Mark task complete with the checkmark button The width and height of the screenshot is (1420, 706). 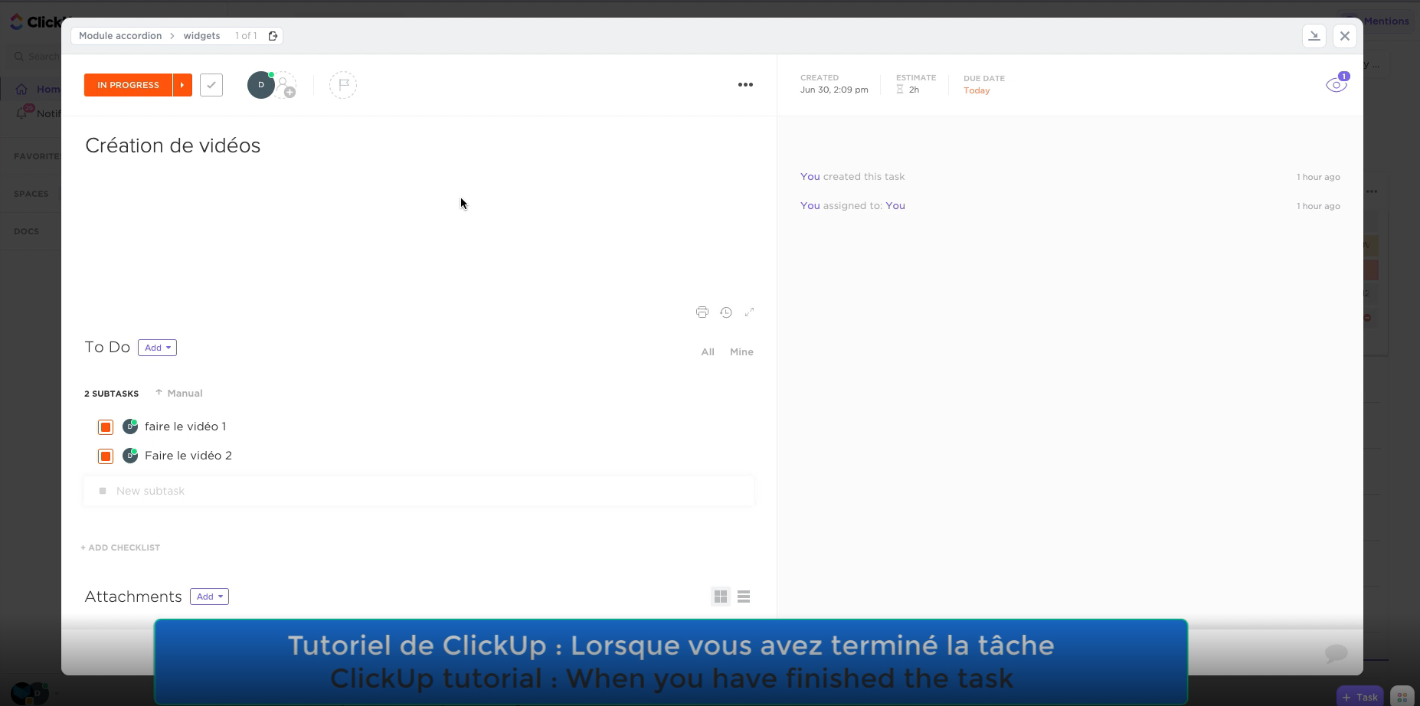pyautogui.click(x=211, y=85)
